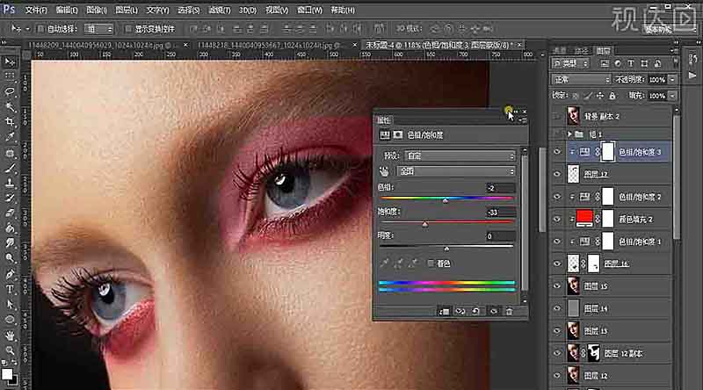This screenshot has height=390, width=703.
Task: Open the 窗口(W) menu
Action: tap(309, 10)
